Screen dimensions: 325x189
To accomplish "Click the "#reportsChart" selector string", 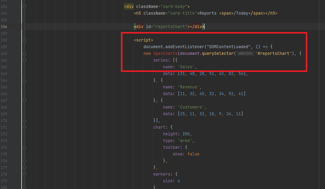I will point(274,54).
